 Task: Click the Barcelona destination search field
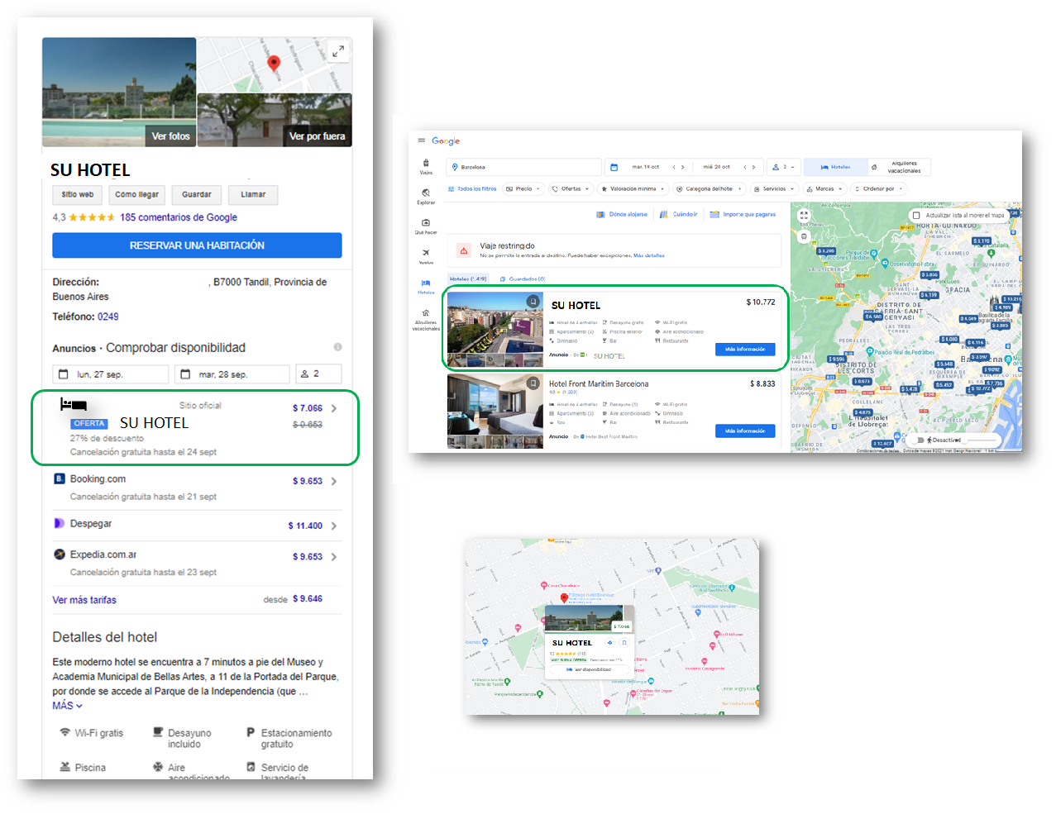(x=523, y=167)
